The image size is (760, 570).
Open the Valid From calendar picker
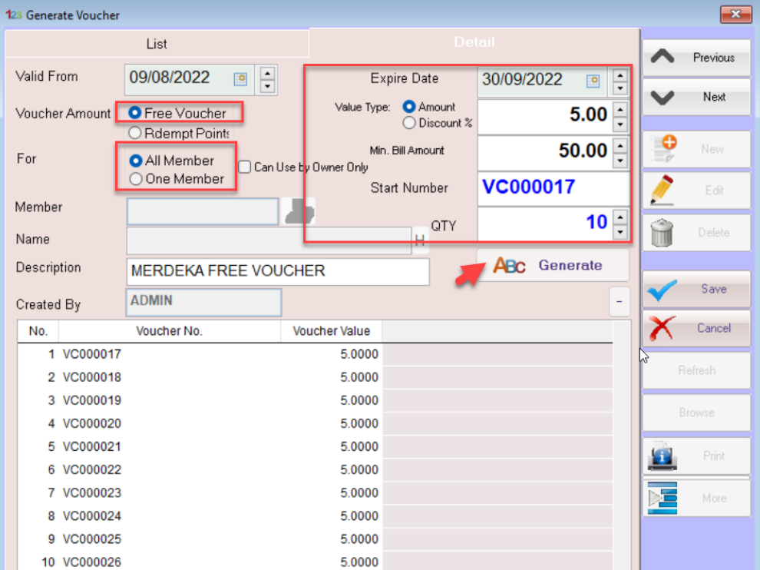click(x=240, y=78)
